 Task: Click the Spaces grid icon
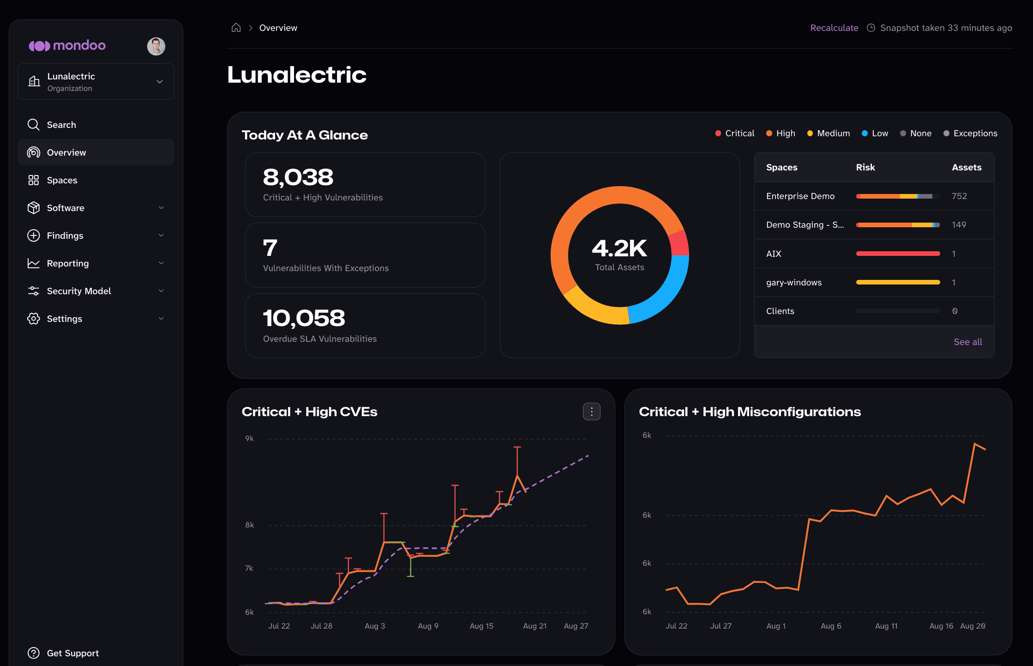pos(33,180)
